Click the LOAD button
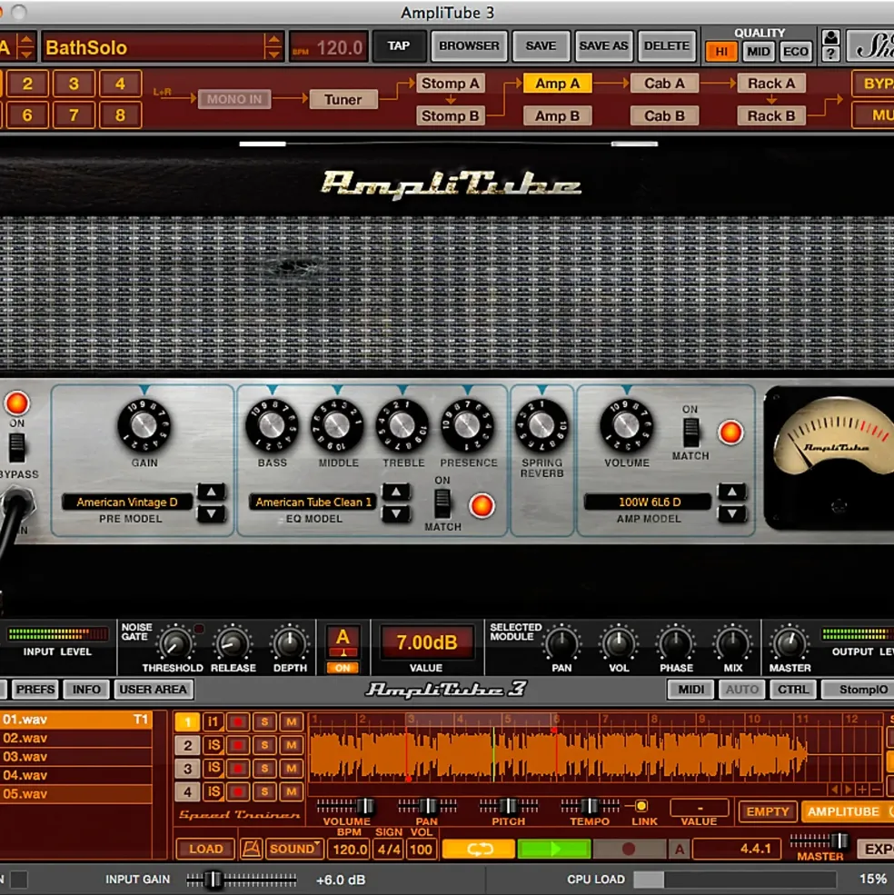Image resolution: width=894 pixels, height=895 pixels. tap(205, 849)
